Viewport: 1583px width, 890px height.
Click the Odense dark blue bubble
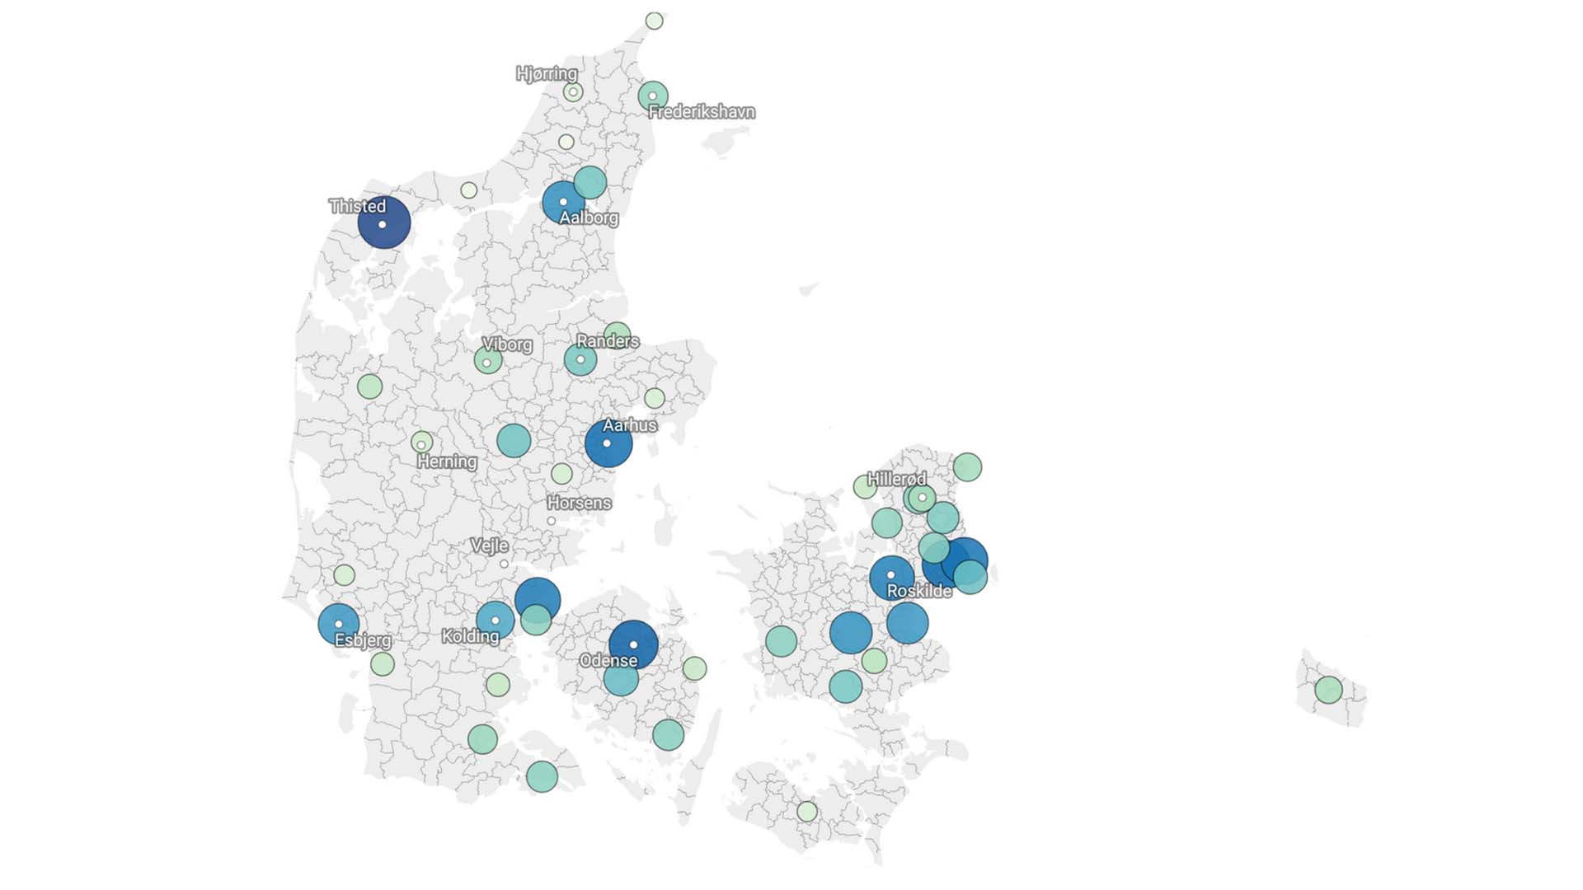click(633, 644)
